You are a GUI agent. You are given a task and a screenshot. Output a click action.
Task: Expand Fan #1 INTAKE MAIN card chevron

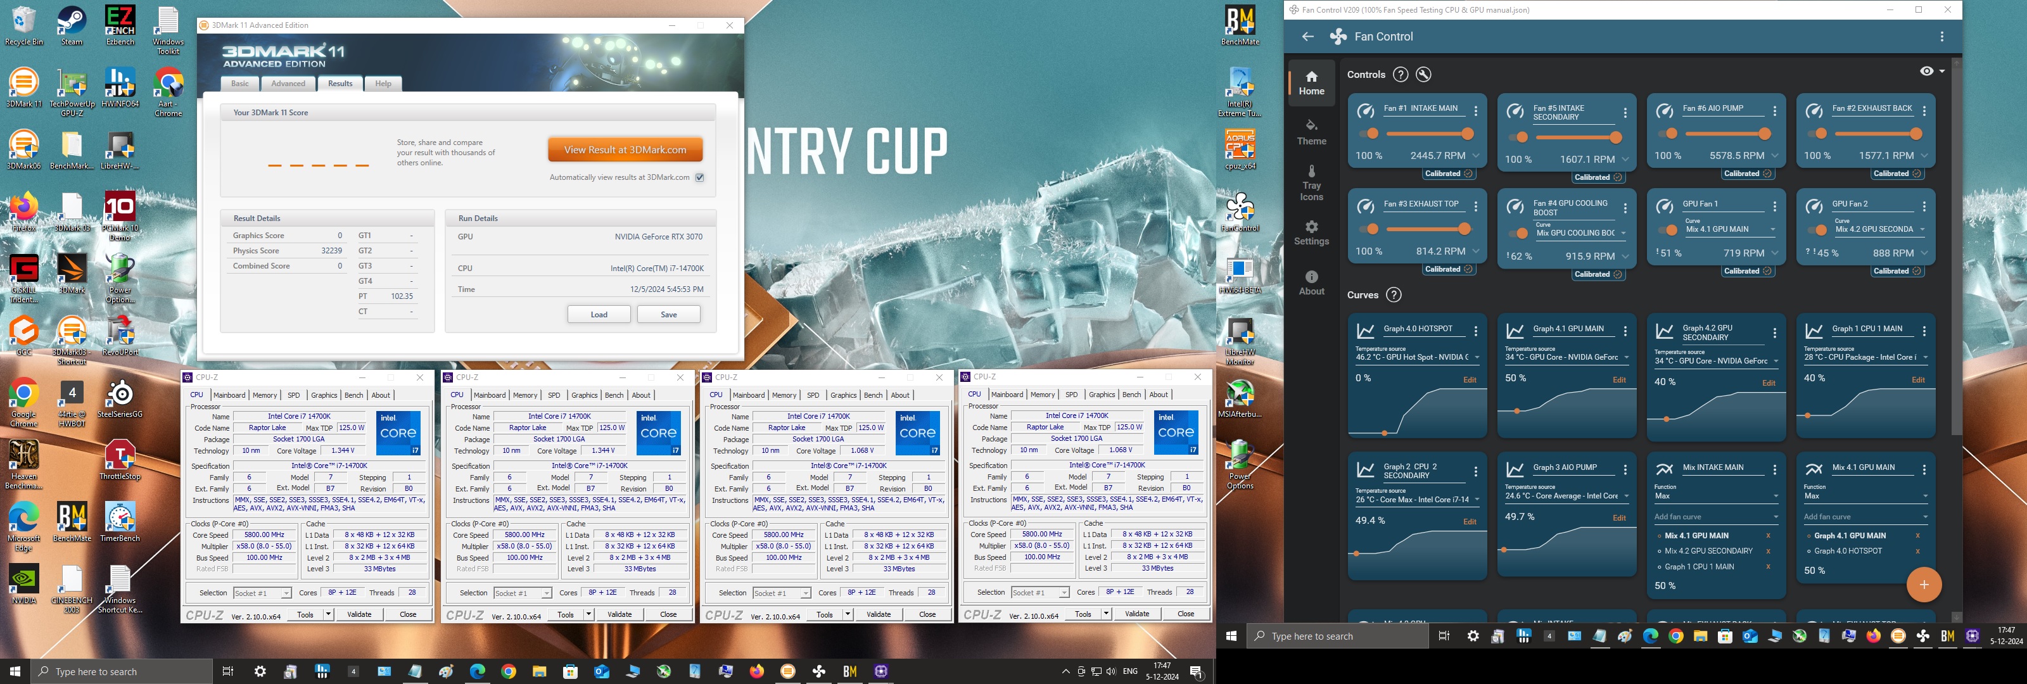tap(1475, 156)
